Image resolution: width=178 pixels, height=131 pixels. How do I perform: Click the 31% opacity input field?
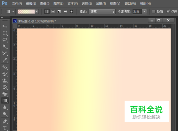click(x=137, y=12)
